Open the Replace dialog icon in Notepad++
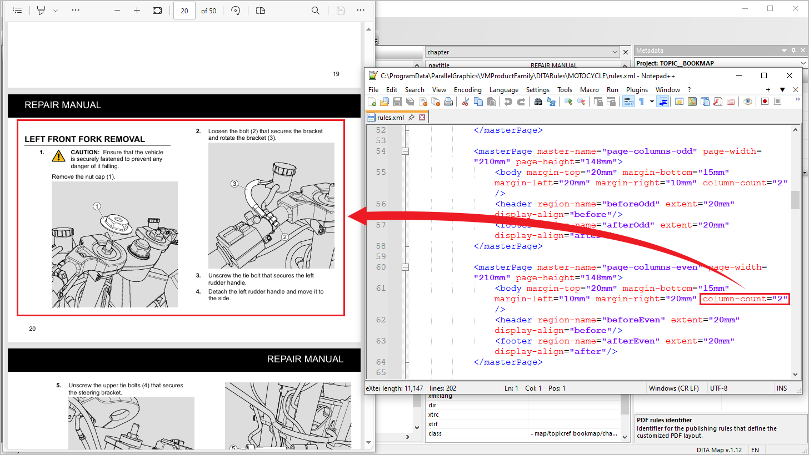809x455 pixels. pyautogui.click(x=550, y=101)
